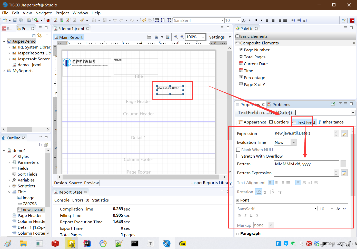Expand the MyReports project node
357x249 pixels.
[x=4, y=71]
